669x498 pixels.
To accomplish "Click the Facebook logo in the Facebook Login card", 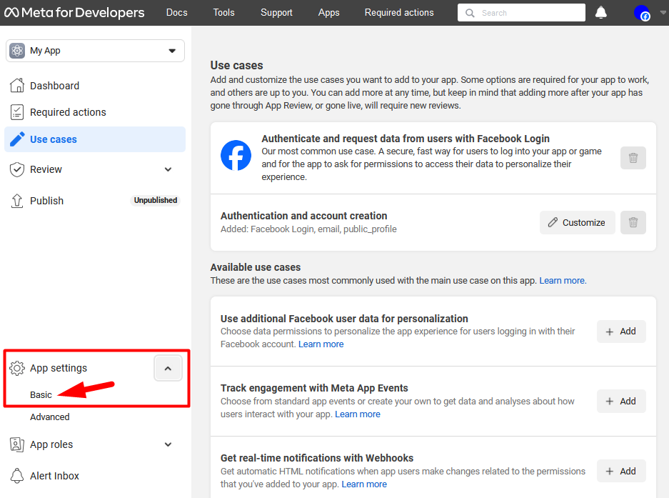I will pos(236,155).
